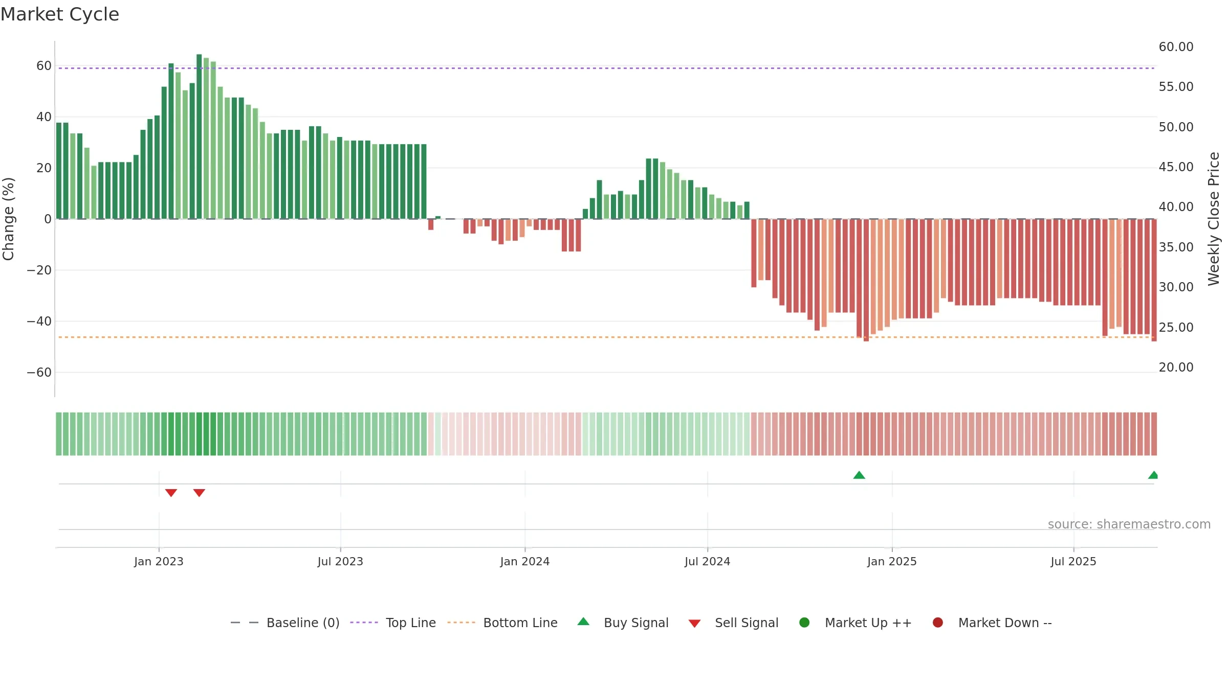
Task: Click the orange dotted bottom line on chart
Action: 606,337
